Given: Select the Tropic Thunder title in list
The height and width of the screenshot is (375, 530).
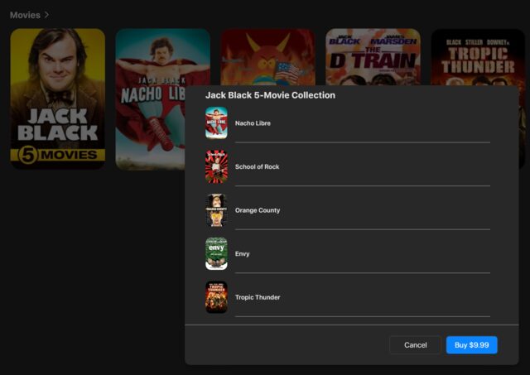Looking at the screenshot, I should 258,297.
